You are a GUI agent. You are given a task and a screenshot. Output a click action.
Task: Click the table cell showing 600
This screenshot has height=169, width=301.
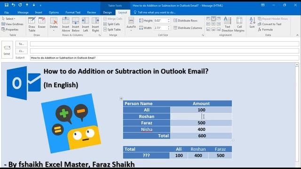coord(201,136)
